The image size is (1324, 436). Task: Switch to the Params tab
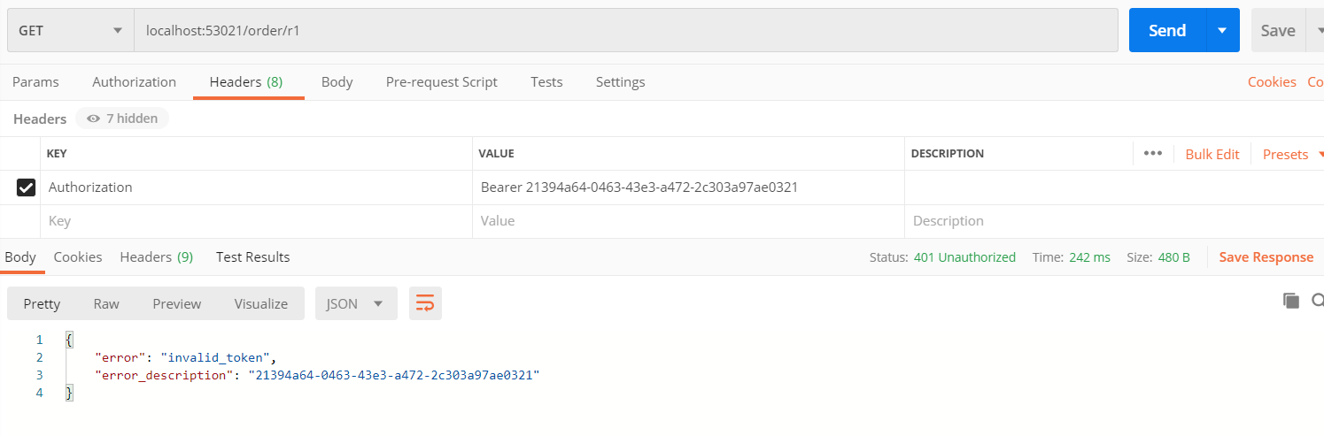coord(35,82)
